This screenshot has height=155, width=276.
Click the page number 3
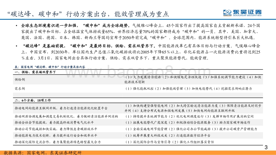click(x=266, y=148)
